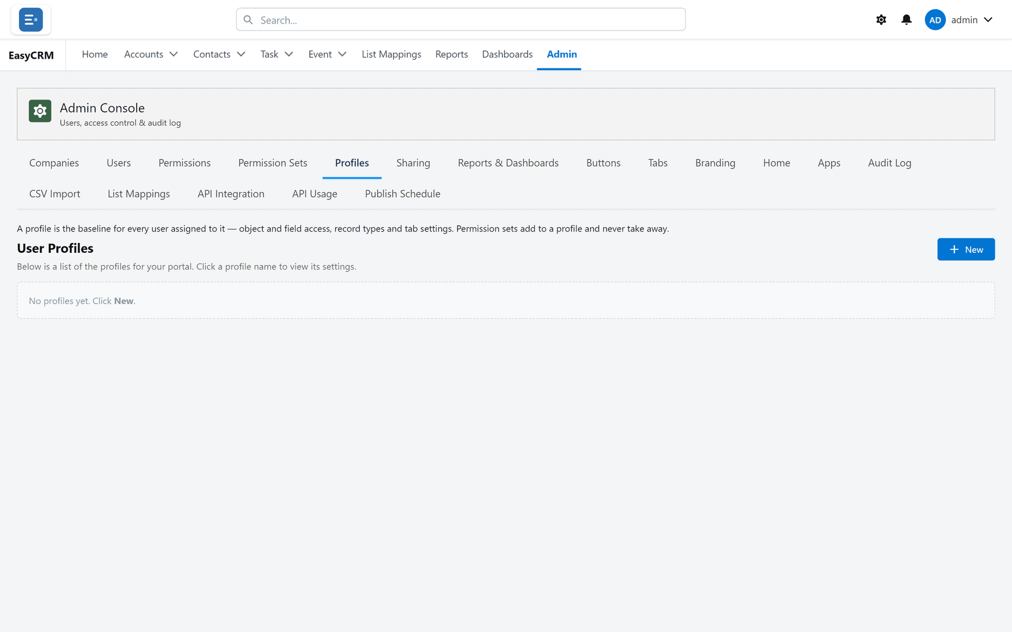Switch to the Tabs tab
This screenshot has height=632, width=1012.
(658, 163)
